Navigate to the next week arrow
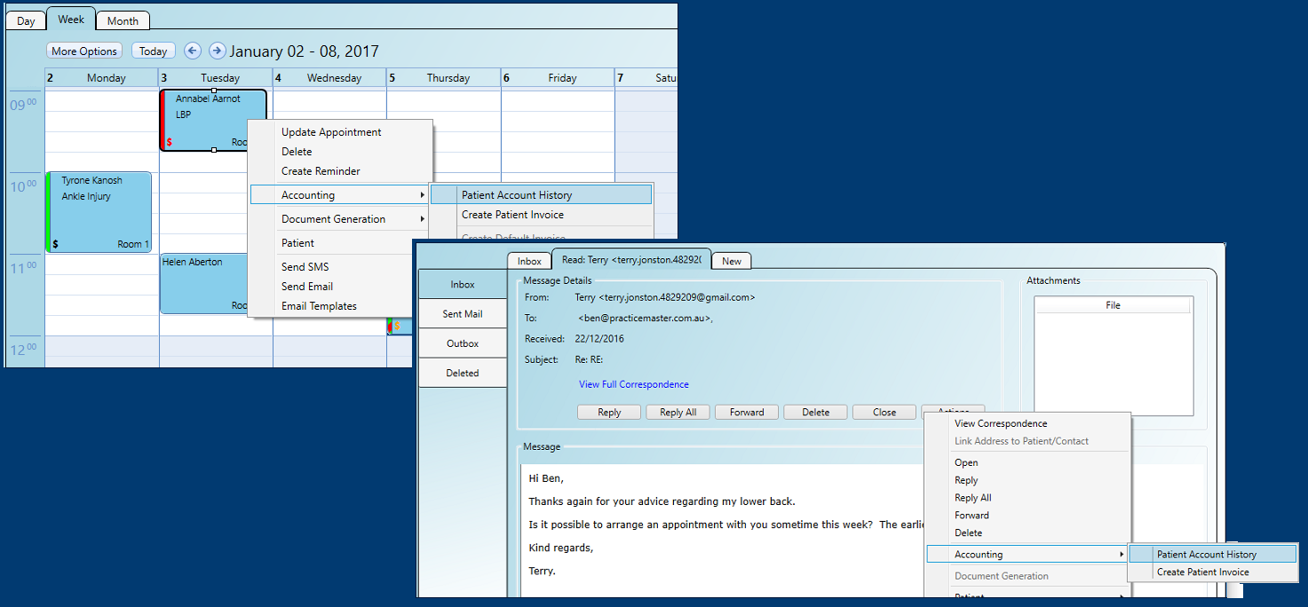Screen dimensions: 1308x607 click(x=217, y=51)
